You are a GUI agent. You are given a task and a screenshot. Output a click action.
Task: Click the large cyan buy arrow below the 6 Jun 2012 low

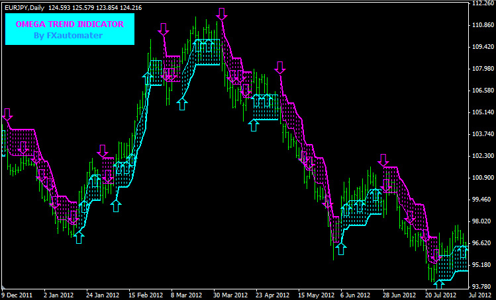340,248
